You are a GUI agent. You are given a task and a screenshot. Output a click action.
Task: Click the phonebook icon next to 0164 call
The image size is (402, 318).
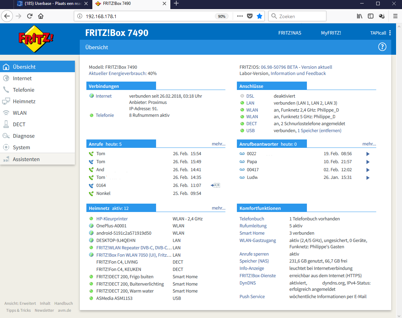coord(216,185)
